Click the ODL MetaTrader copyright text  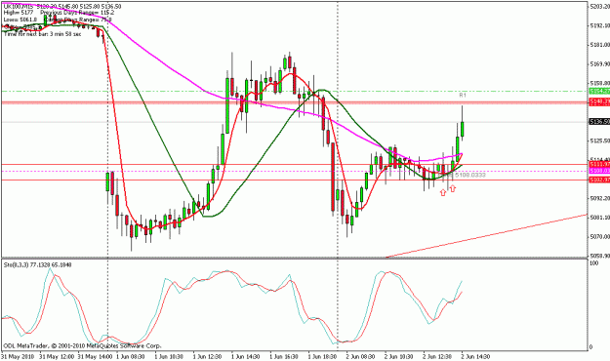[82, 345]
